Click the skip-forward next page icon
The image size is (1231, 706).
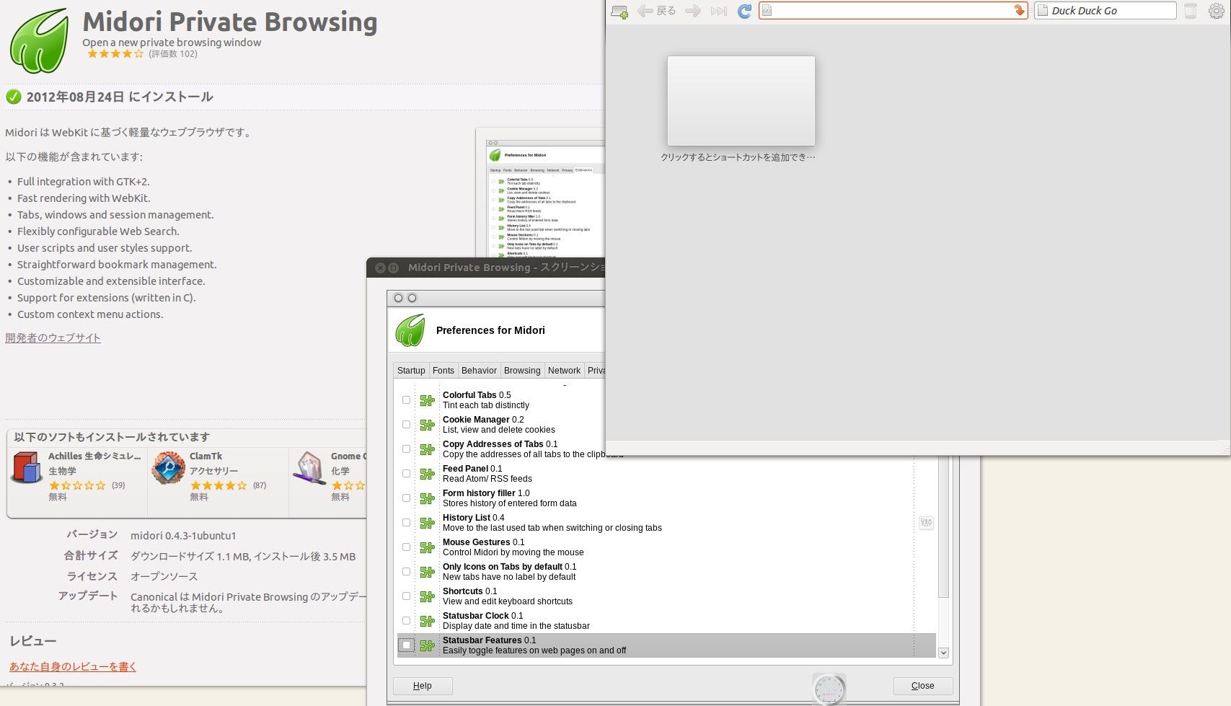click(x=719, y=11)
